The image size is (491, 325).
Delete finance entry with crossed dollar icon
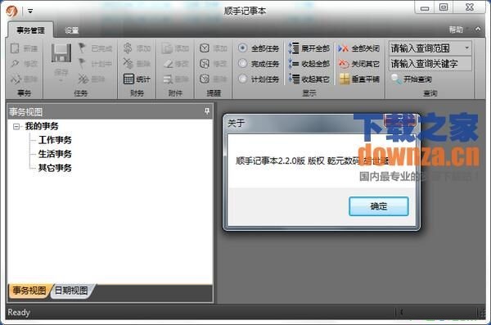(128, 64)
